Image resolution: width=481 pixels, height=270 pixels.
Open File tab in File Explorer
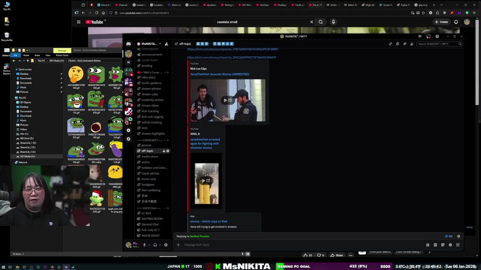[15, 55]
